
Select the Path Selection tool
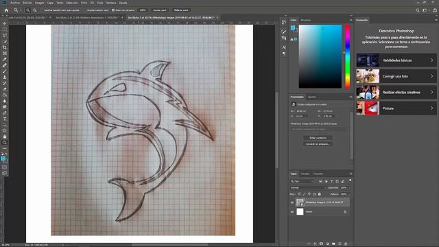5,125
